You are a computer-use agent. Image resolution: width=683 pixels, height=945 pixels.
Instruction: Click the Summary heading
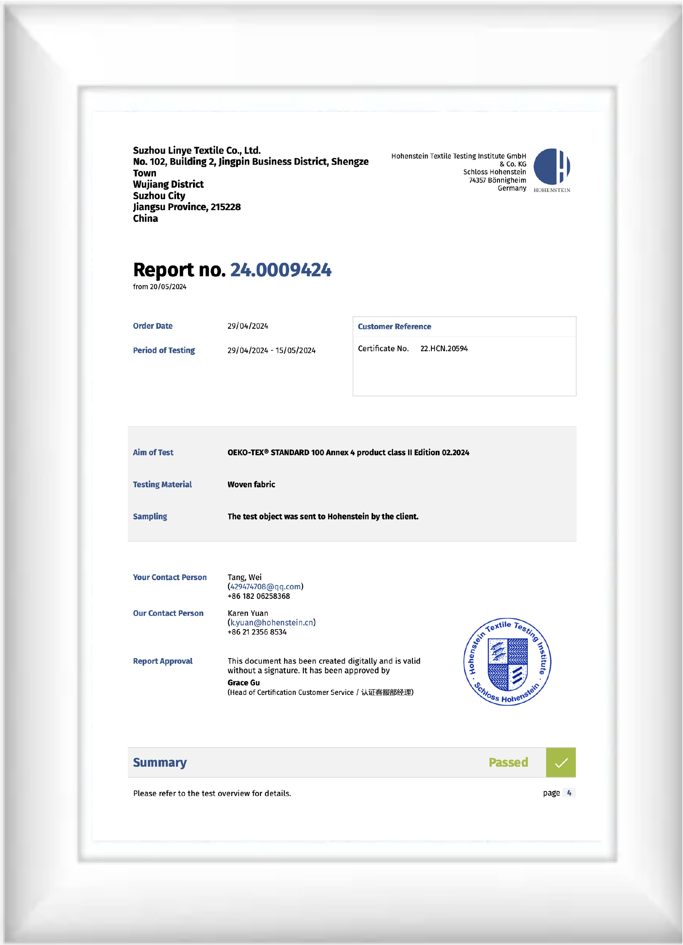point(159,762)
